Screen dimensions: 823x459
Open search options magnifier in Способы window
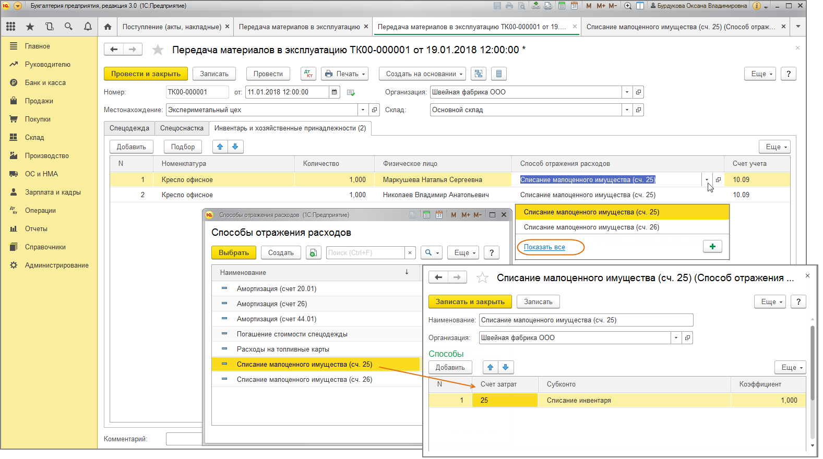click(431, 252)
